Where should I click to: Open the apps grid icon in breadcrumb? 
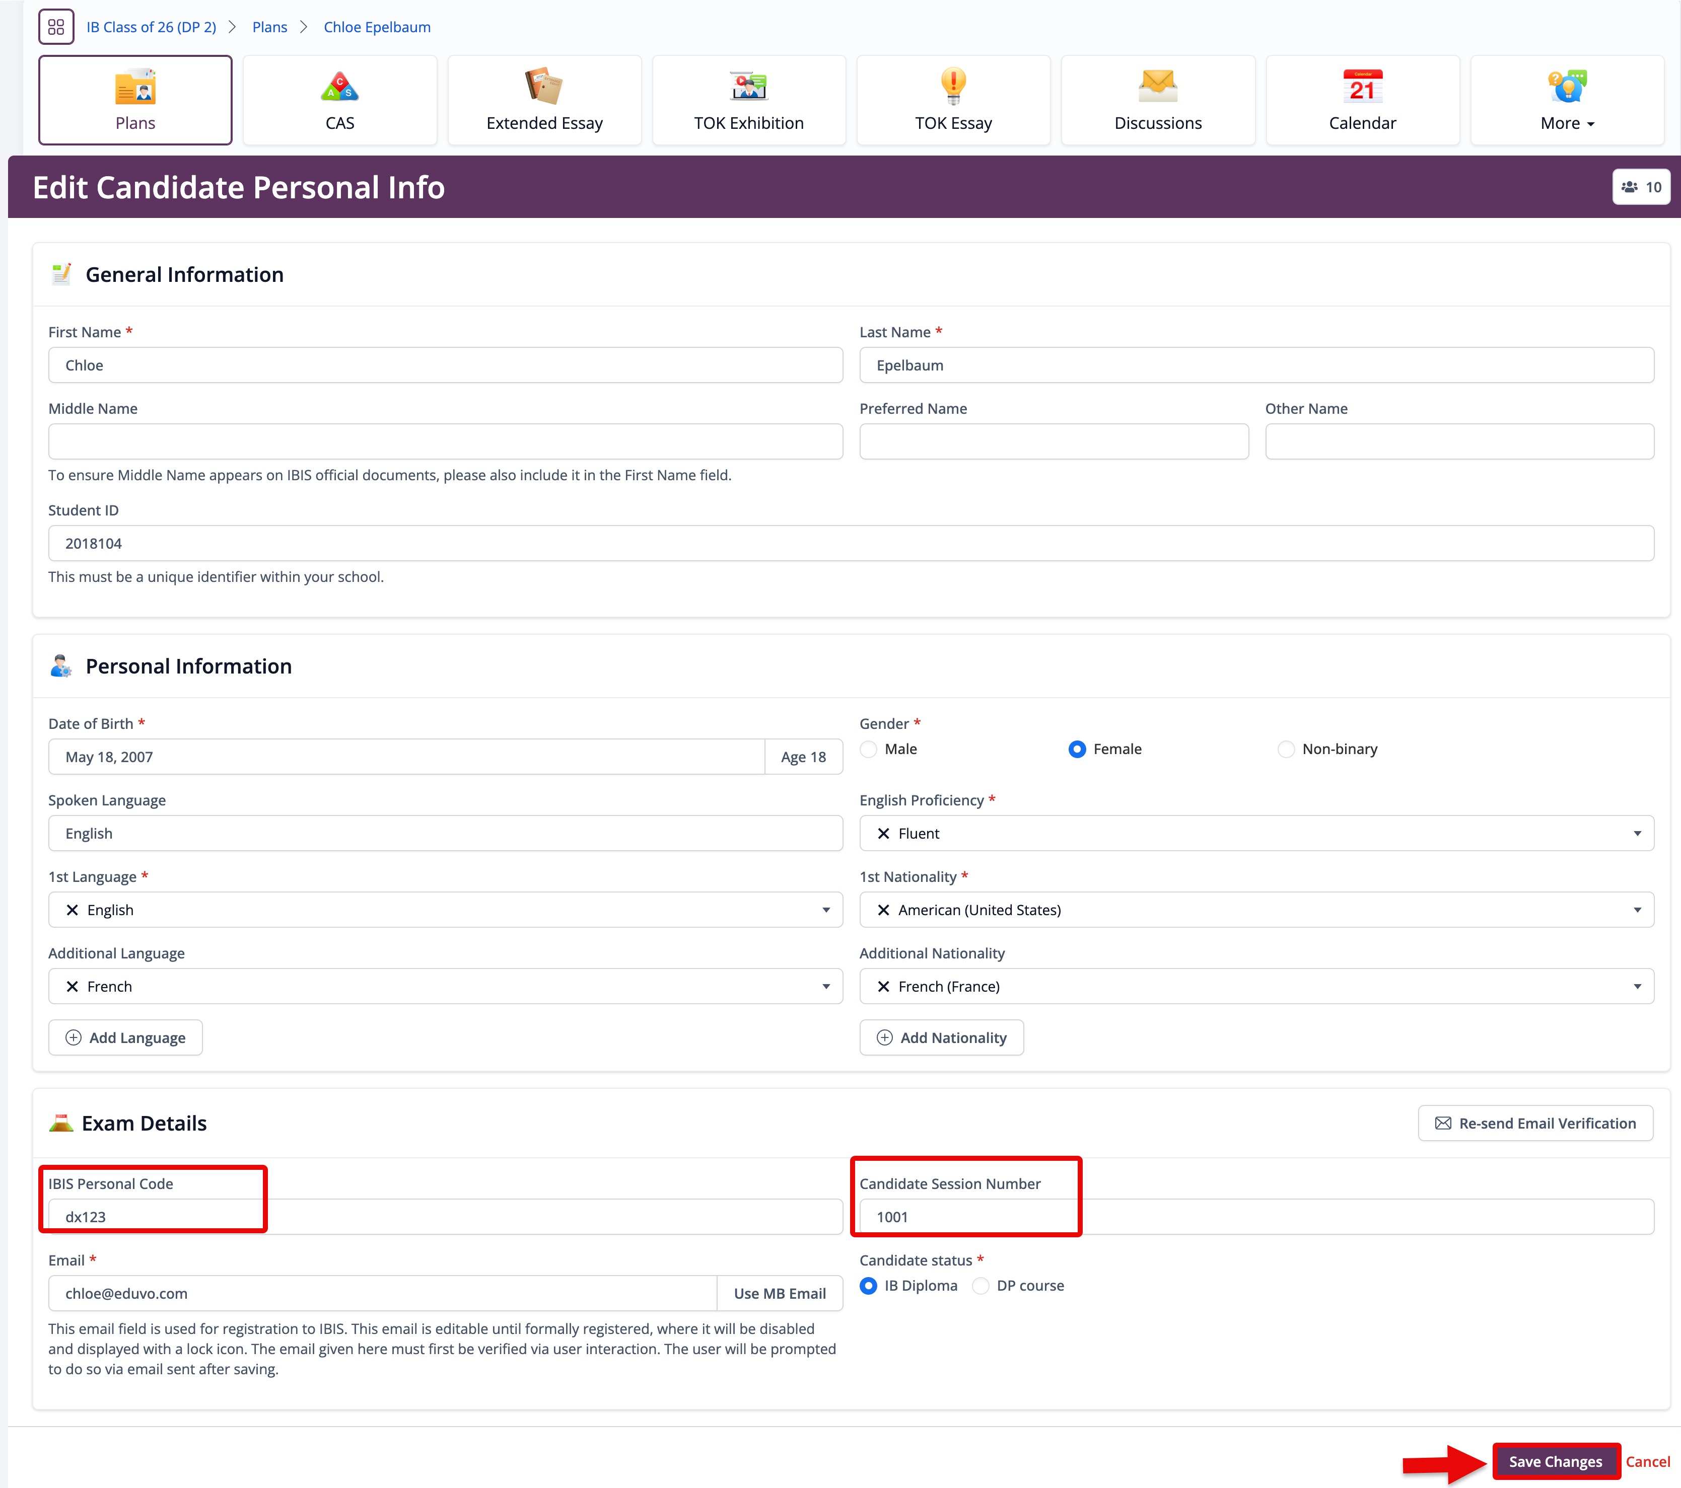56,27
